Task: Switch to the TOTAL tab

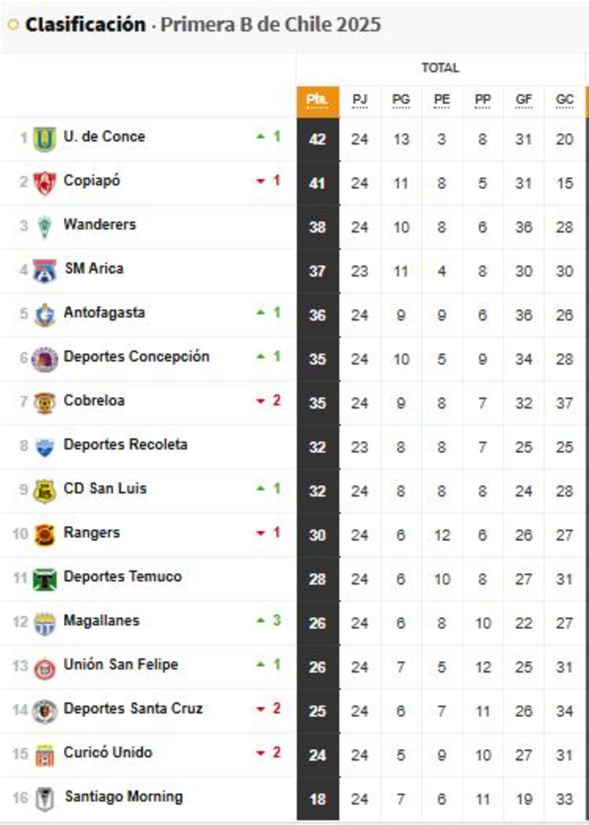Action: pyautogui.click(x=441, y=68)
